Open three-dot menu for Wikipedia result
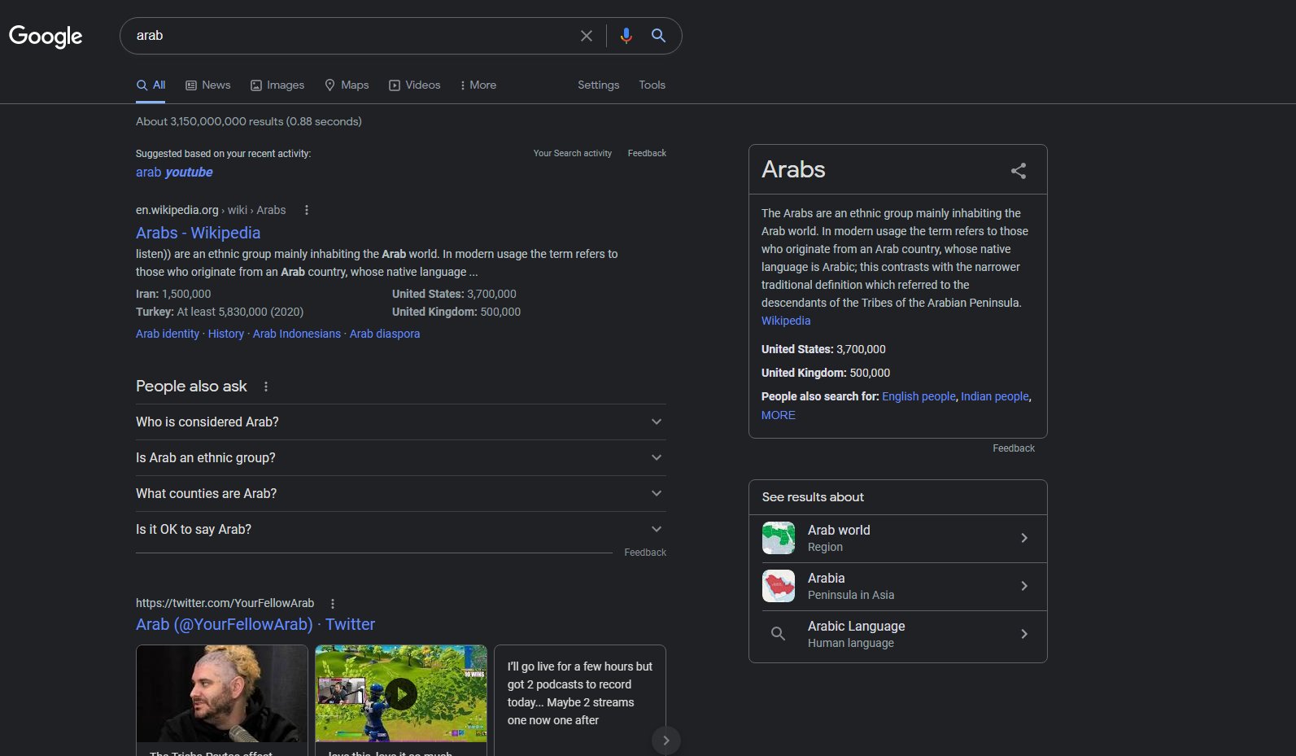 [307, 210]
